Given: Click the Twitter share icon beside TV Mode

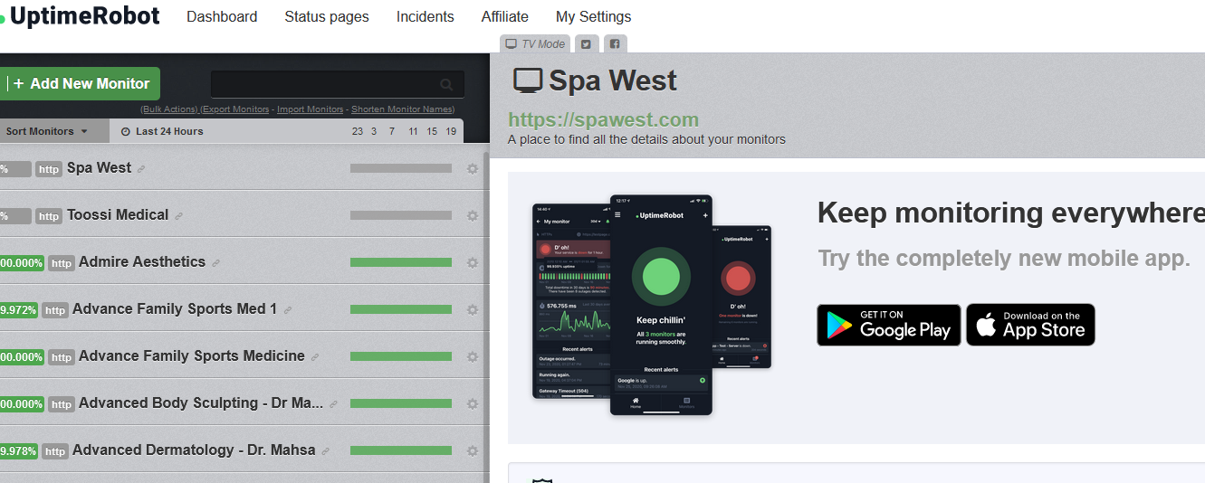Looking at the screenshot, I should coord(586,43).
